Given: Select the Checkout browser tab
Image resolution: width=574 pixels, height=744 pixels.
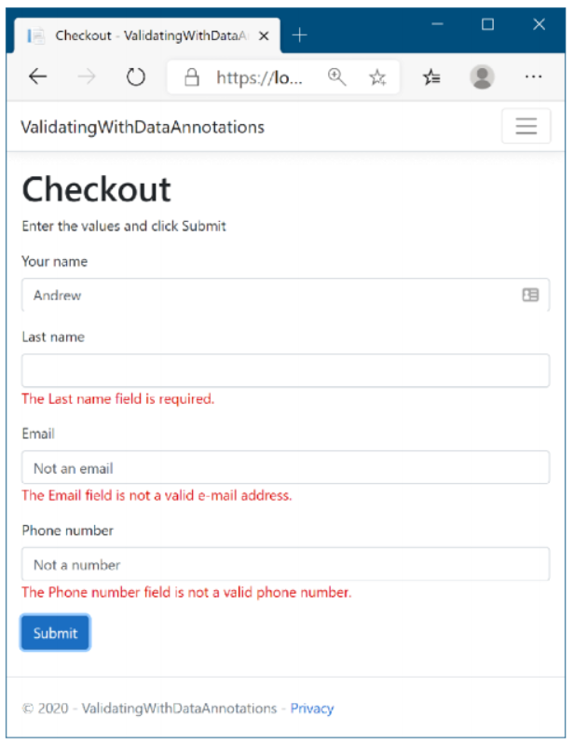Looking at the screenshot, I should [140, 35].
